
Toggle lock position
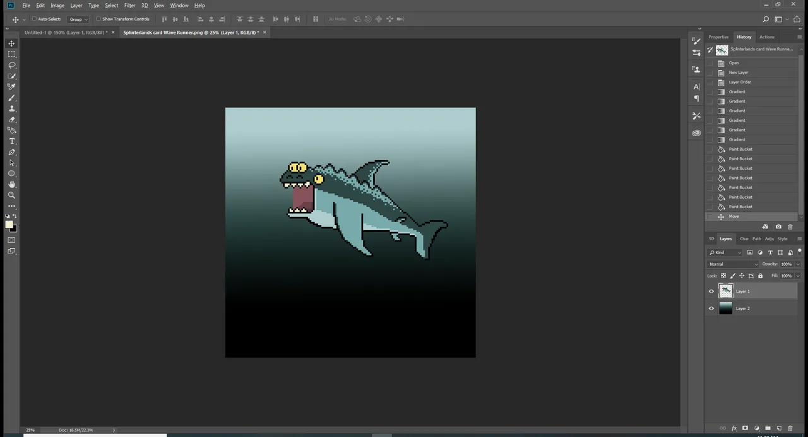[x=742, y=276]
